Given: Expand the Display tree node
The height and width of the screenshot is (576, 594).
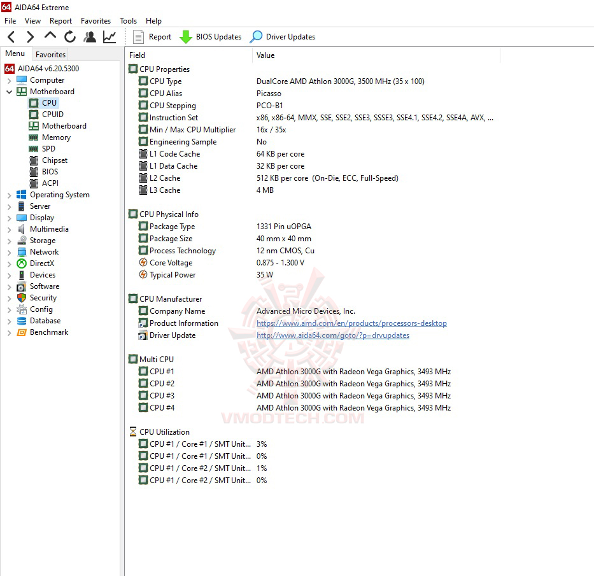Looking at the screenshot, I should coord(9,218).
